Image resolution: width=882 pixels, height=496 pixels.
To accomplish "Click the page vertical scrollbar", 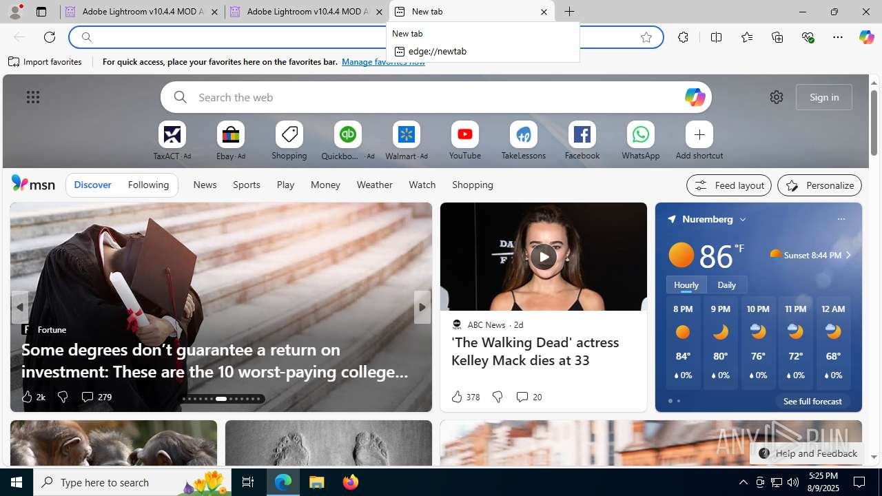I will (874, 123).
